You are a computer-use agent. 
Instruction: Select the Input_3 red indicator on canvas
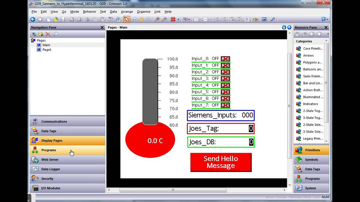(225, 79)
